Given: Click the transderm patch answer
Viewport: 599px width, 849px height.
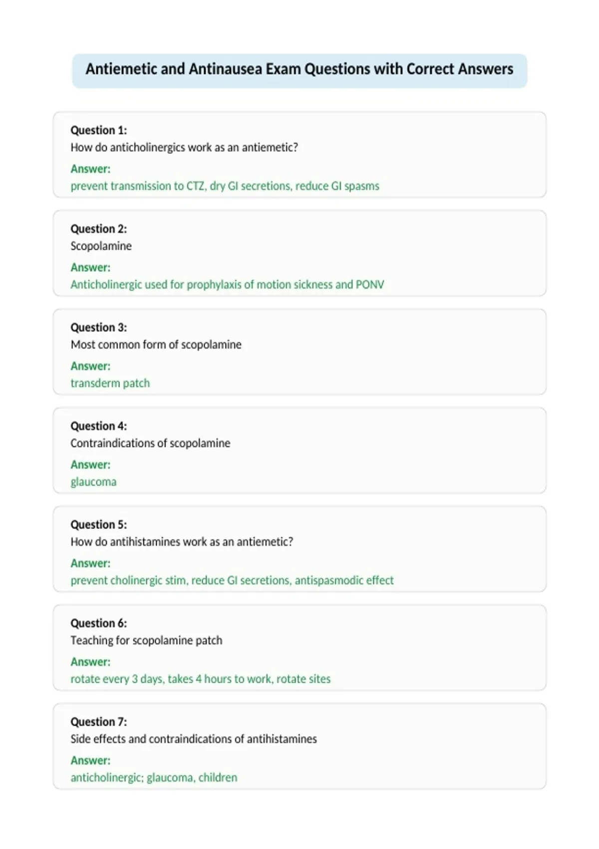Looking at the screenshot, I should [110, 383].
